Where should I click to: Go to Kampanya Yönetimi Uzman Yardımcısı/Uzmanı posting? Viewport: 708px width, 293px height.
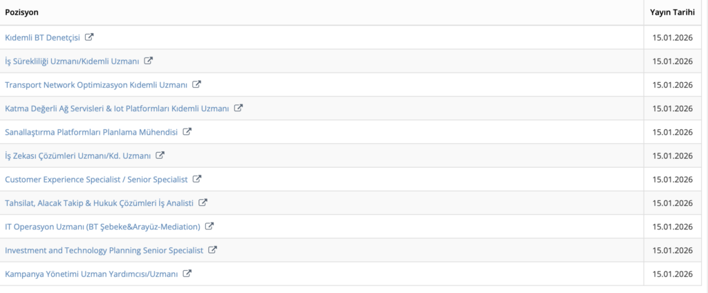(x=91, y=274)
